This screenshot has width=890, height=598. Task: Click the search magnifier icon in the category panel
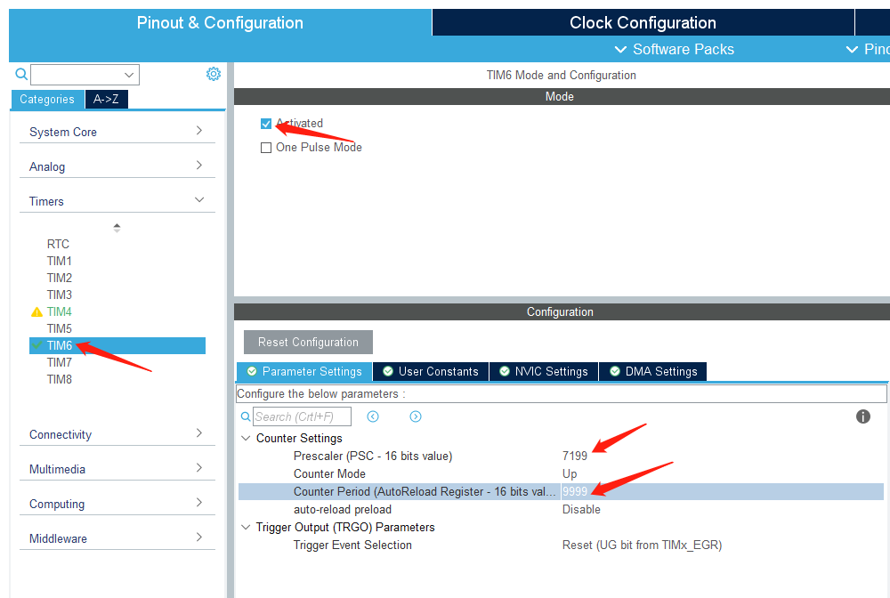pos(21,74)
